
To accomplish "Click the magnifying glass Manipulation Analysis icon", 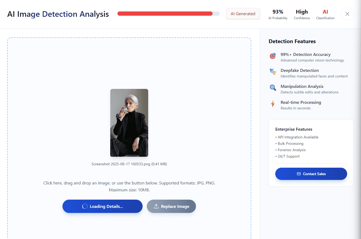I will point(273,88).
